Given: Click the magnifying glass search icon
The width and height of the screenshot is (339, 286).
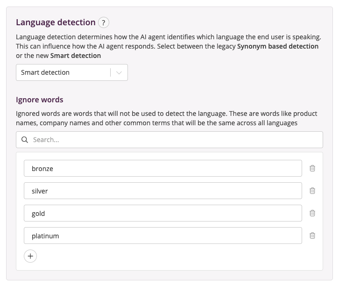Looking at the screenshot, I should 25,140.
